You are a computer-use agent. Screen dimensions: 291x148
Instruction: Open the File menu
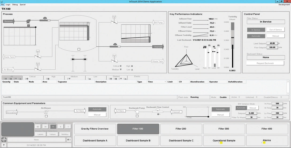click(2, 5)
